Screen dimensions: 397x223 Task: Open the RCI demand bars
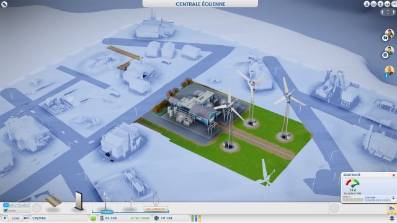pyautogui.click(x=196, y=218)
